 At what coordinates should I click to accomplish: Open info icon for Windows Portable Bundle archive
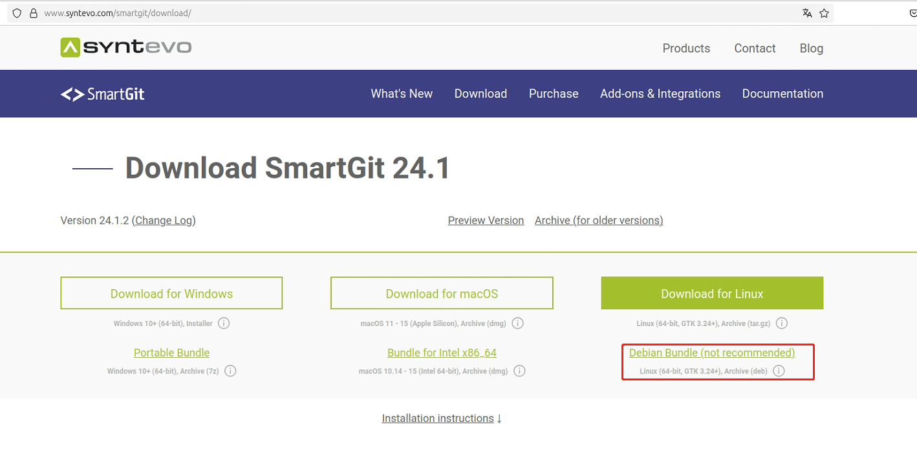[x=230, y=371]
